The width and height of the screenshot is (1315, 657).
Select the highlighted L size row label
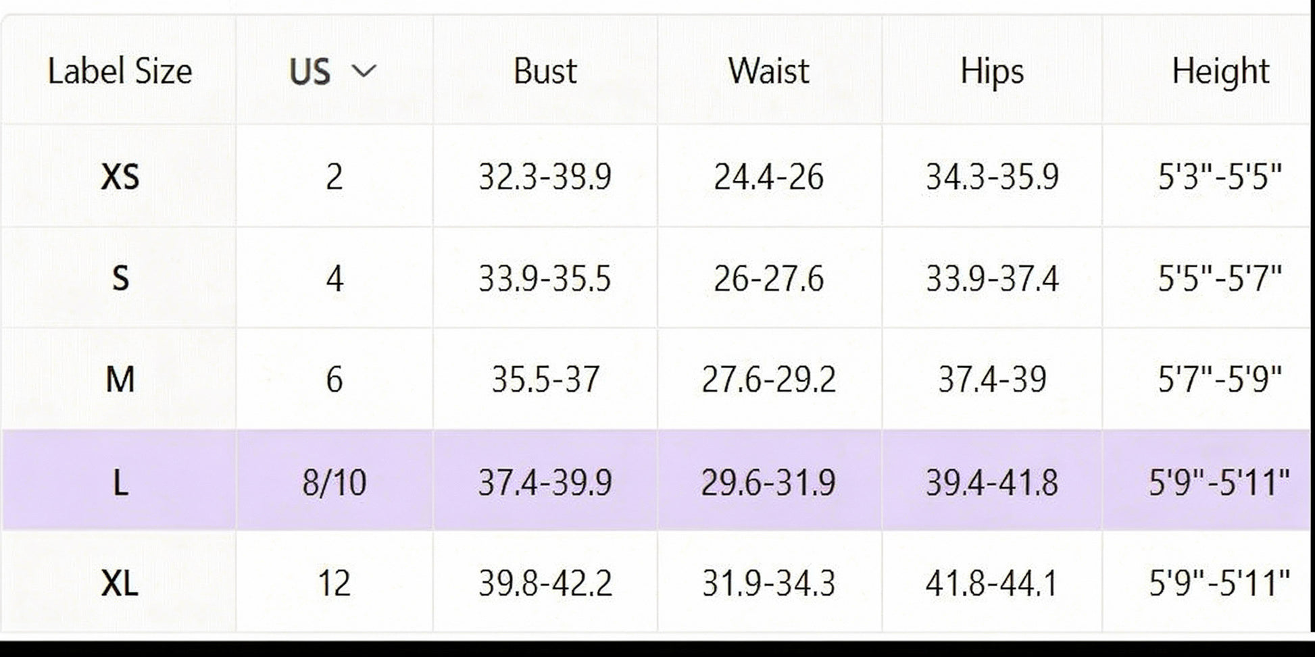(120, 482)
